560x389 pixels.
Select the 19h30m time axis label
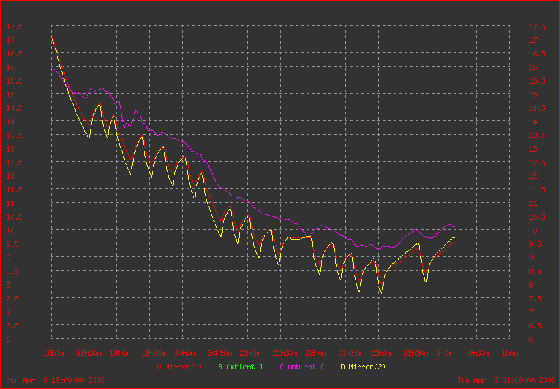tap(154, 353)
